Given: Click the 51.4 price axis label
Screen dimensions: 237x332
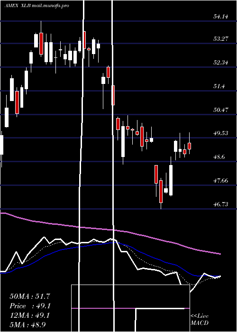Looking at the screenshot, I should 219,86.
